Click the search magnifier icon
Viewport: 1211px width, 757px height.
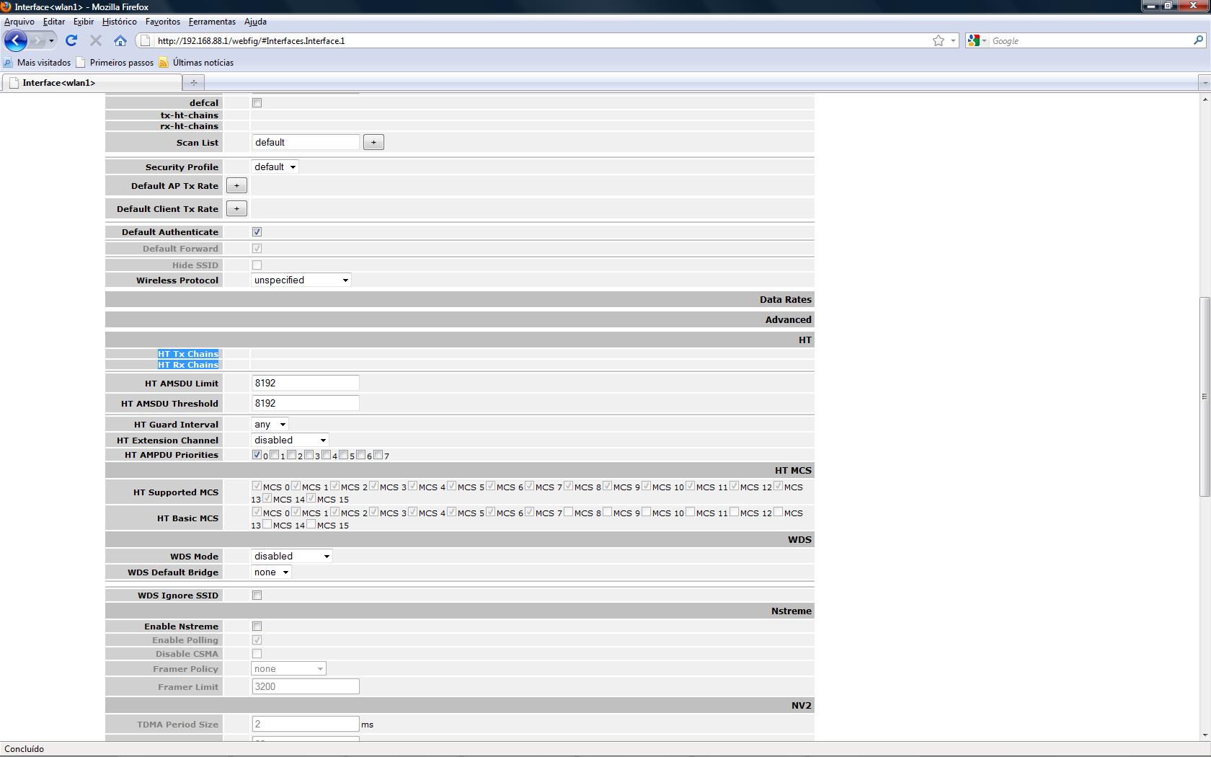tap(1199, 40)
